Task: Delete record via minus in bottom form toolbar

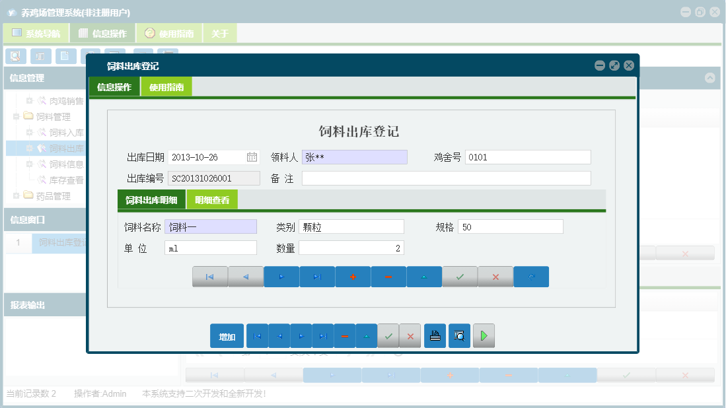Action: [x=345, y=336]
